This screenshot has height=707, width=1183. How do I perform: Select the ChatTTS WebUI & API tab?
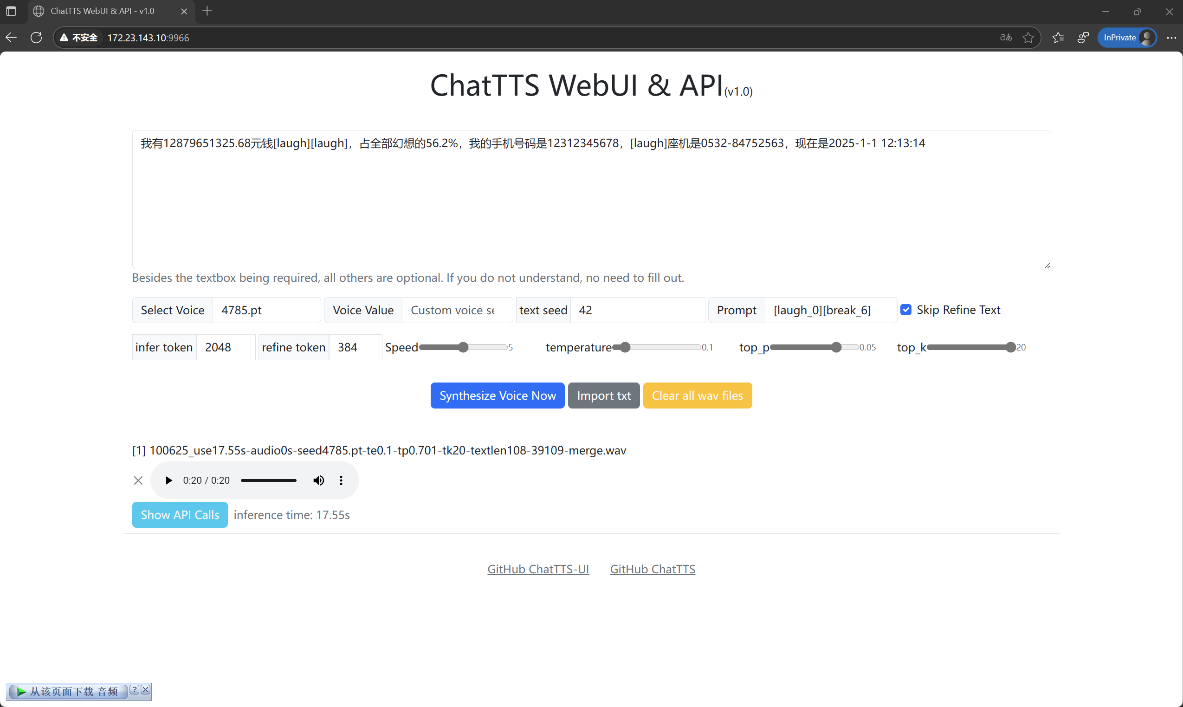point(103,11)
